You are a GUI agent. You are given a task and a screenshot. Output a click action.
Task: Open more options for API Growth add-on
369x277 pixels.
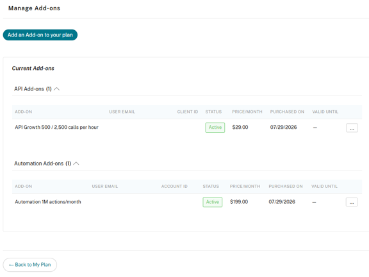pos(352,128)
